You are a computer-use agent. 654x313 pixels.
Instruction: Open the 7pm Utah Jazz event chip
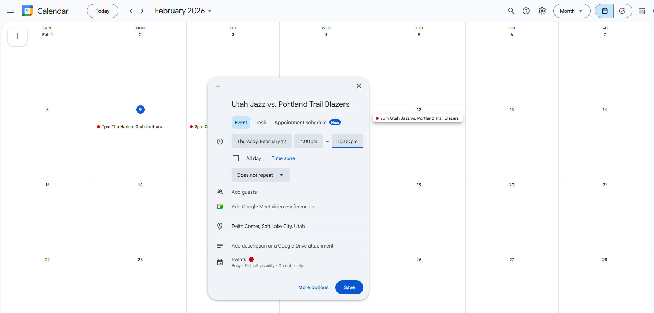tap(418, 118)
